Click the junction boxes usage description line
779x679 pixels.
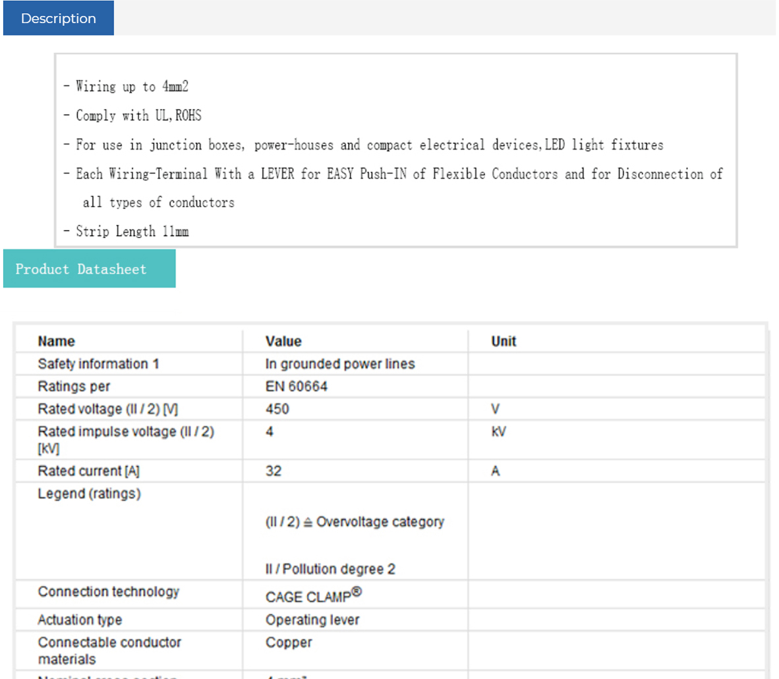[x=369, y=144]
